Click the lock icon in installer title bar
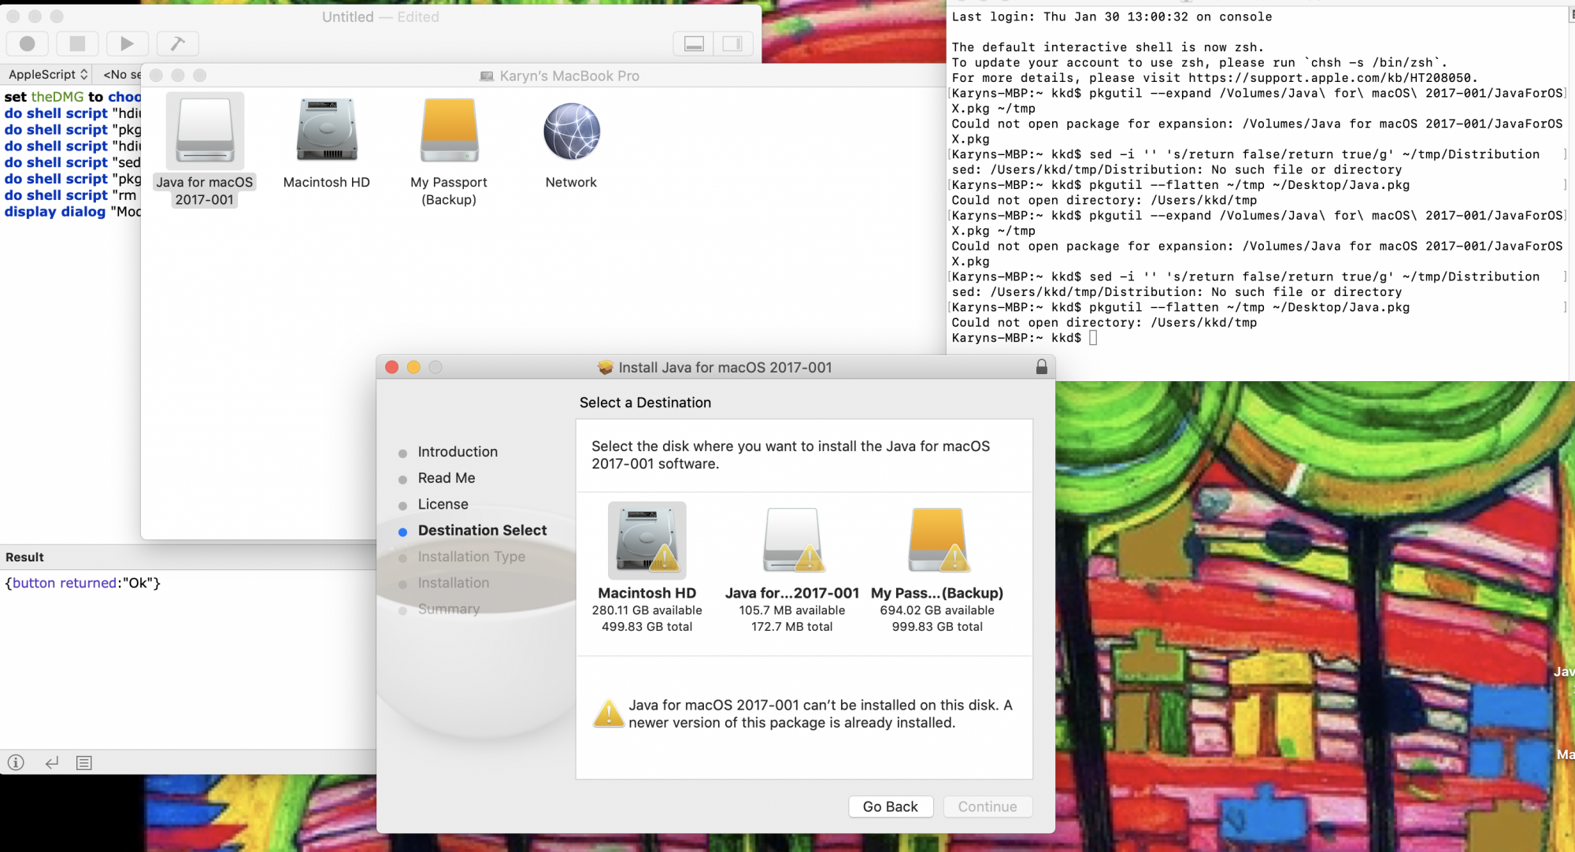 coord(1041,367)
